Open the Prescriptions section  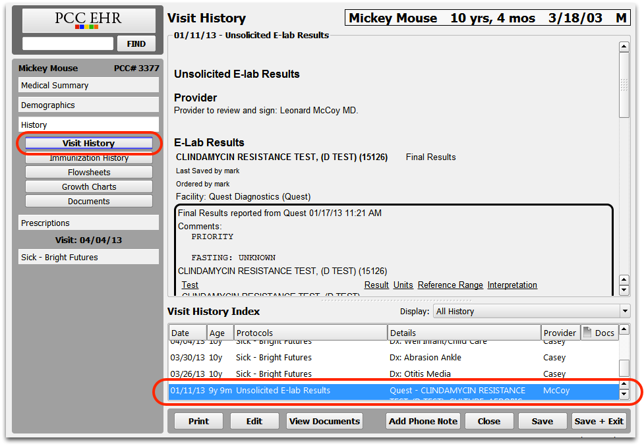pos(88,223)
